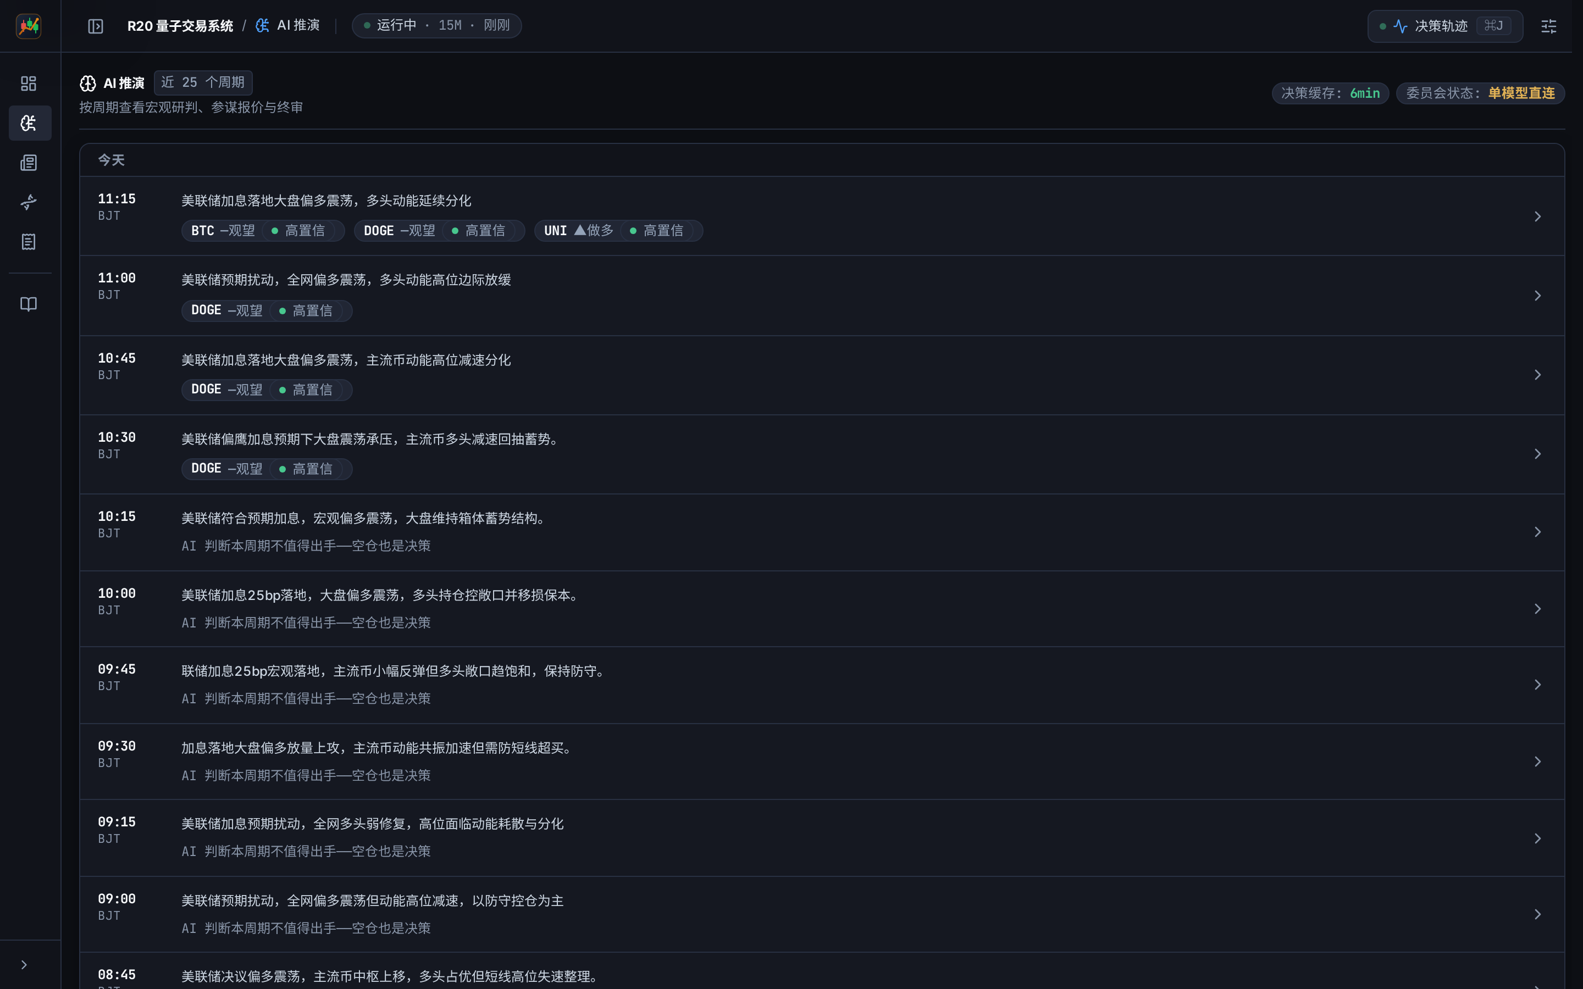Toggle the sidebar panel icon in header
Screen dimensions: 1583x989
(96, 26)
